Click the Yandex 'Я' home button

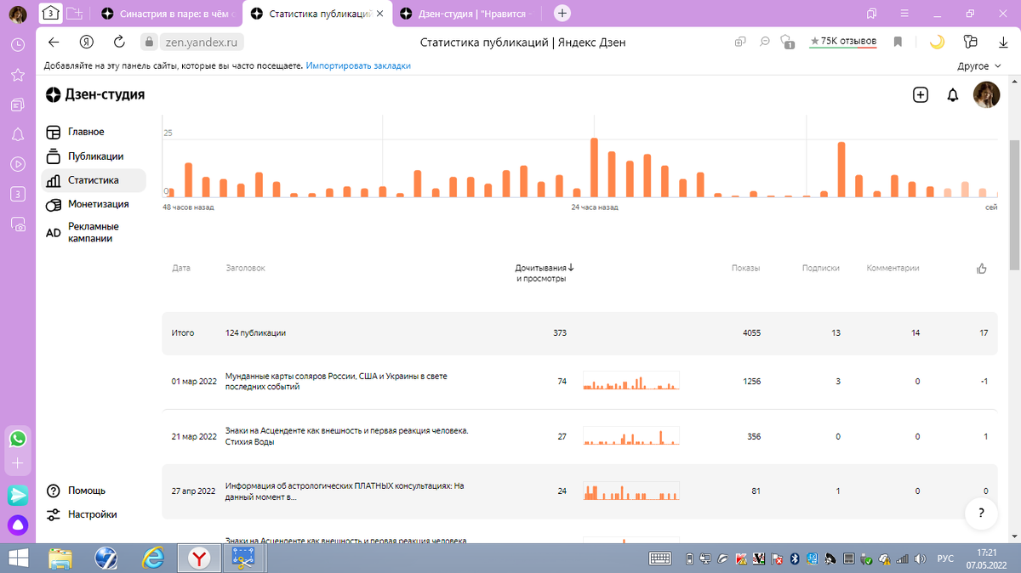tap(86, 42)
